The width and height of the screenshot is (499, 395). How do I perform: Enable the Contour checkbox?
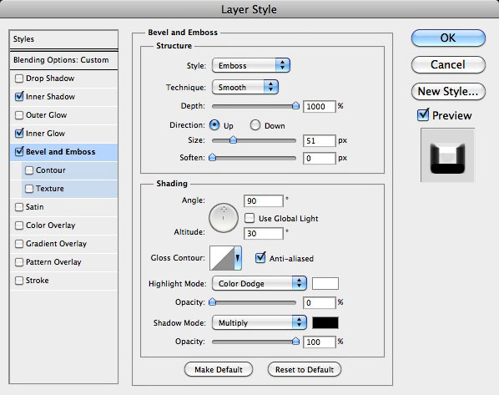click(x=29, y=170)
